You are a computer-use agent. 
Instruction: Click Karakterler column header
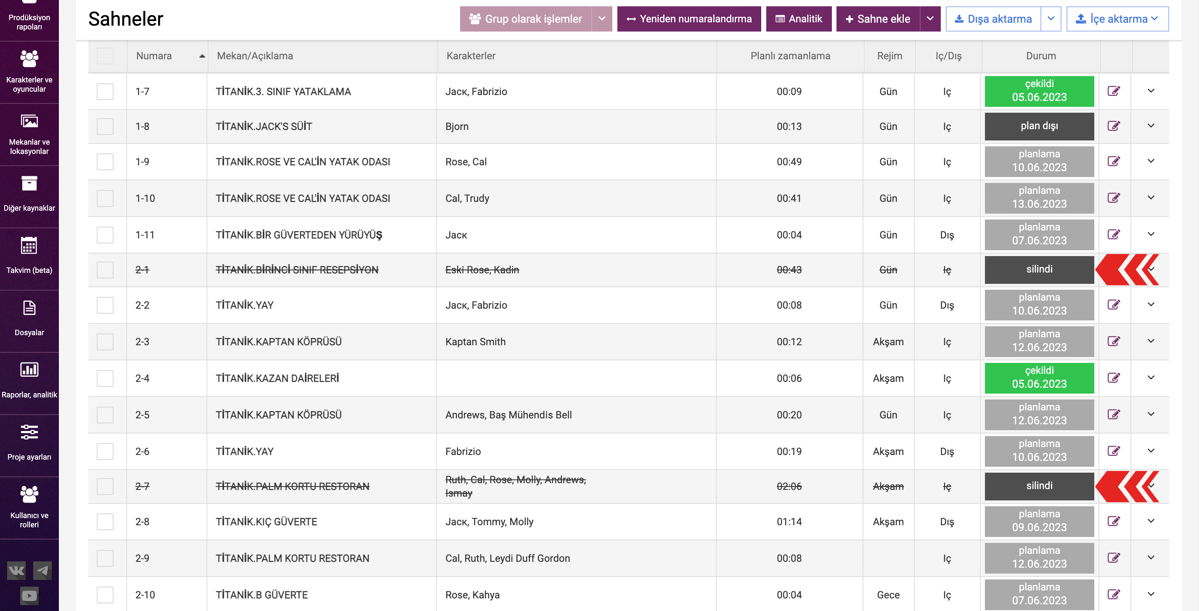(577, 56)
